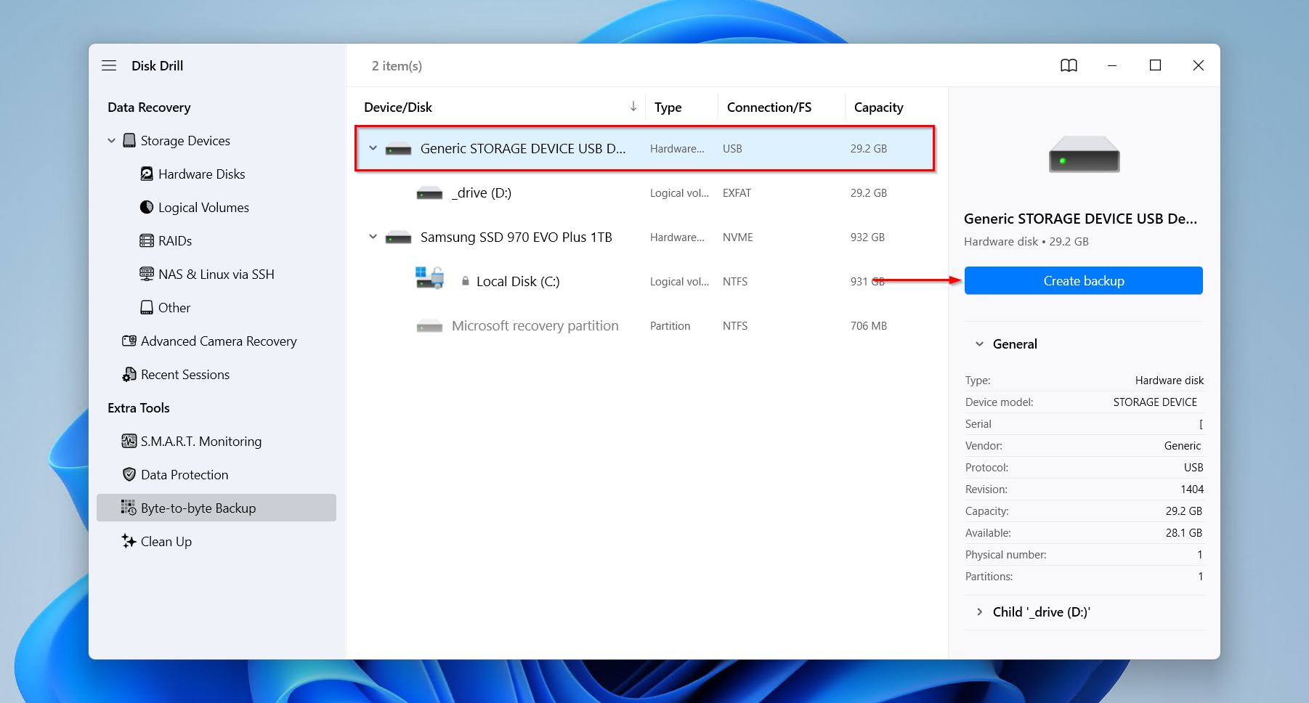This screenshot has width=1309, height=703.
Task: Open the hamburger menu
Action: 108,65
